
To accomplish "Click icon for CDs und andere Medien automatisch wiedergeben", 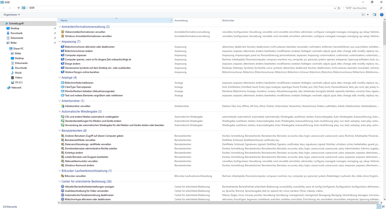I will (x=62, y=116).
